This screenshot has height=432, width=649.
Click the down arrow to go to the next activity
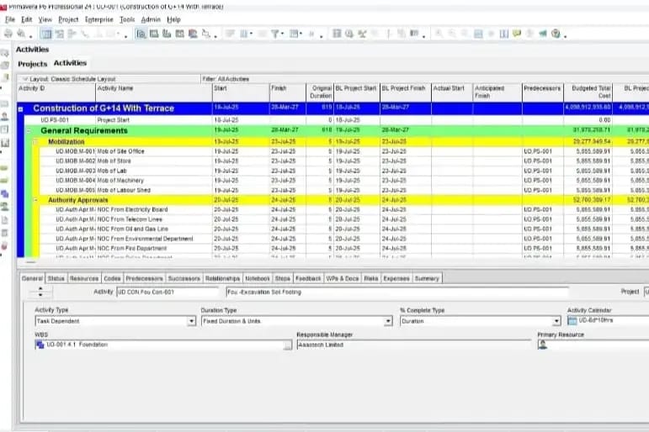pos(40,295)
